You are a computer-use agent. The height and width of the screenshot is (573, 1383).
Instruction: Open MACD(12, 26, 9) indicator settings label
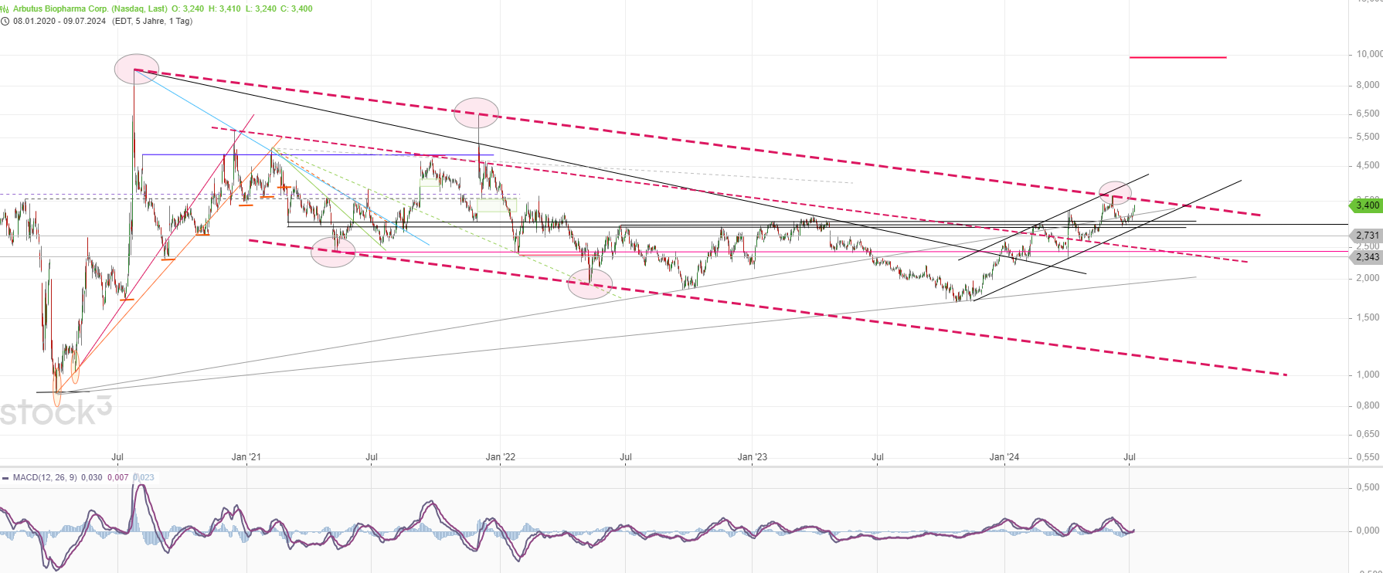pyautogui.click(x=45, y=478)
